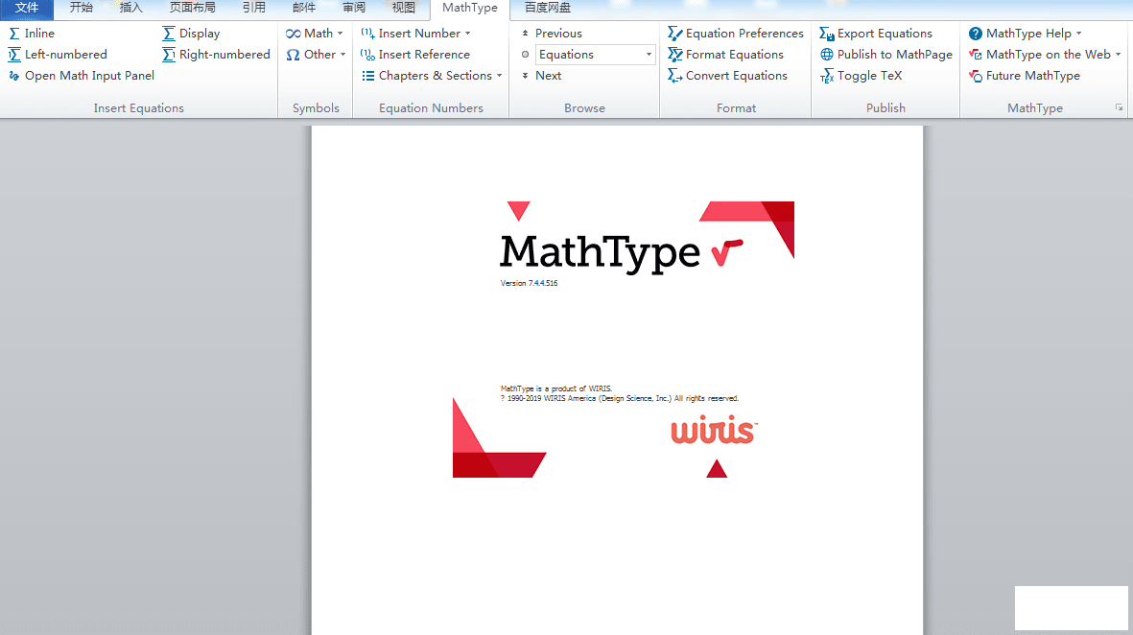
Task: Open the 文件 tab
Action: click(x=27, y=8)
